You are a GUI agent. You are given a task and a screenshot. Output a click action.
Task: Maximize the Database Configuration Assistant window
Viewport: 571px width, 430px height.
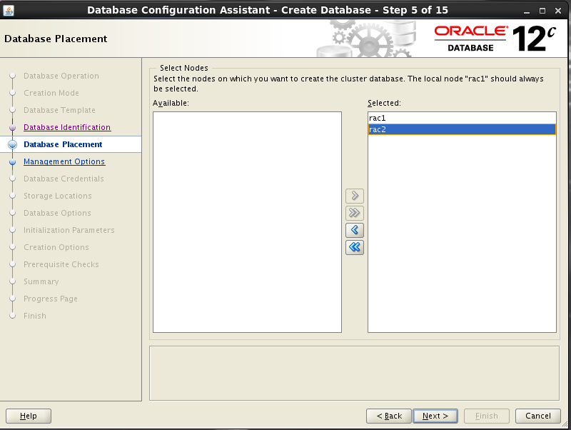(542, 11)
